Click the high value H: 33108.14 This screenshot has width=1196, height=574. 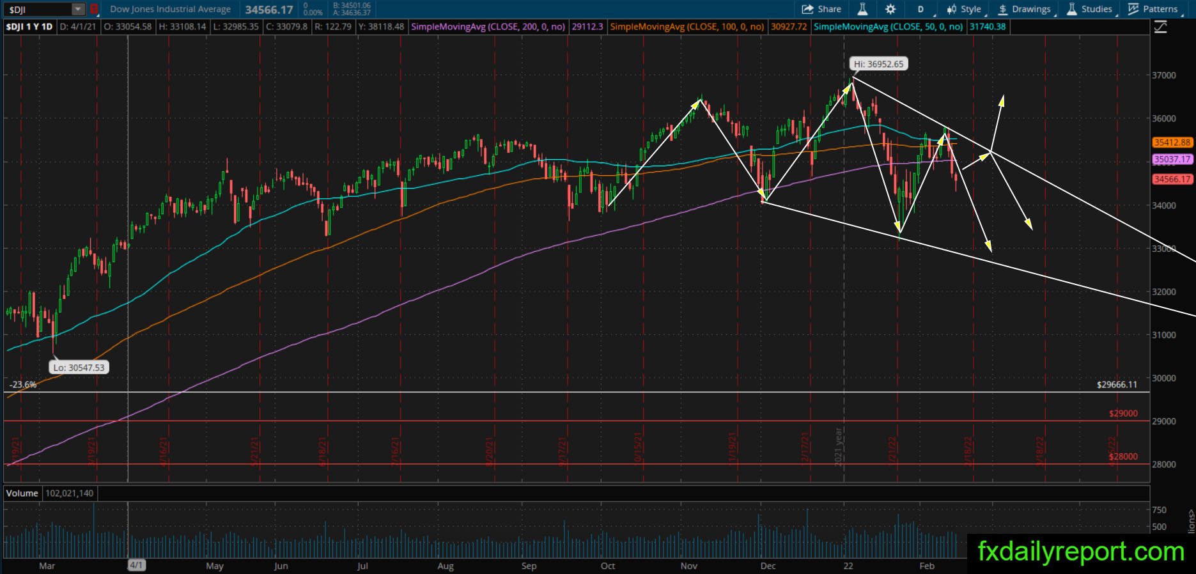(x=183, y=27)
